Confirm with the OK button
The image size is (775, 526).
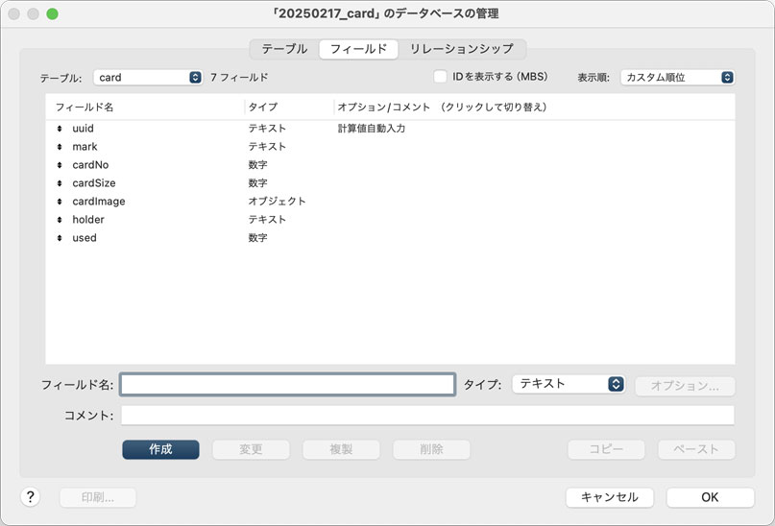click(711, 497)
